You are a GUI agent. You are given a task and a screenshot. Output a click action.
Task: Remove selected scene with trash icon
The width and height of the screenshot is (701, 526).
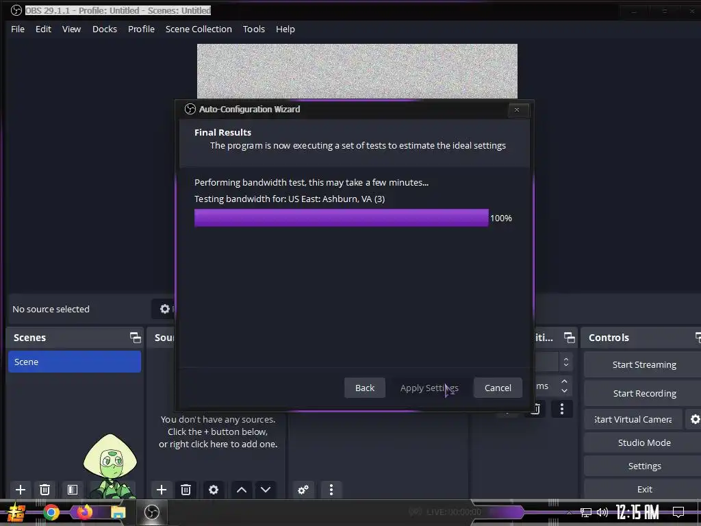tap(44, 490)
